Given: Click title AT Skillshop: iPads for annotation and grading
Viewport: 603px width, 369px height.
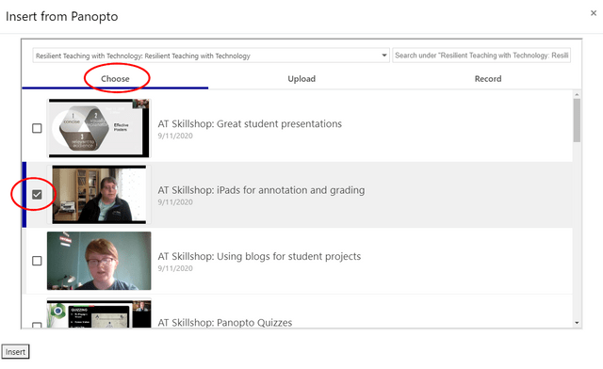Looking at the screenshot, I should click(x=261, y=190).
